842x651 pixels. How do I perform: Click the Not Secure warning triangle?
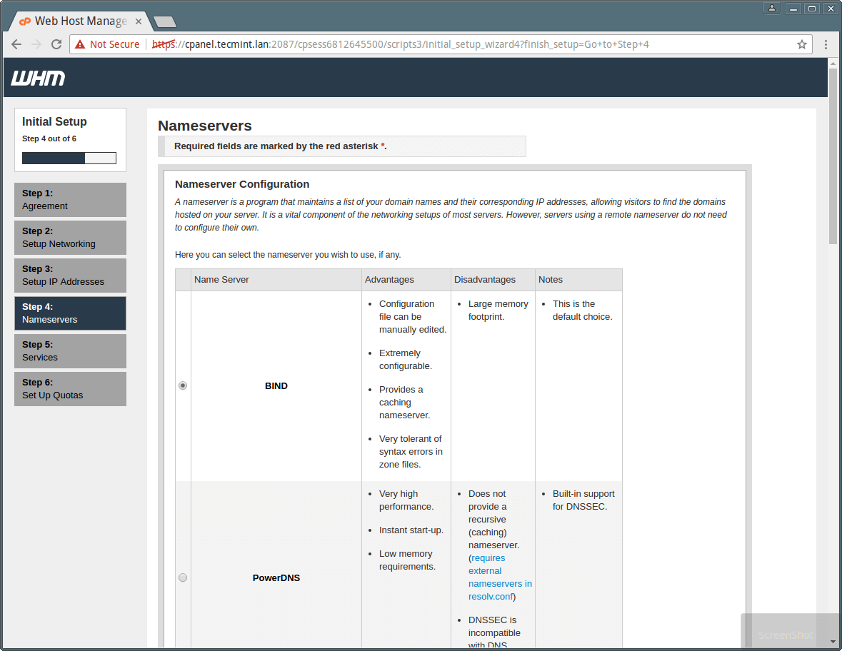80,44
